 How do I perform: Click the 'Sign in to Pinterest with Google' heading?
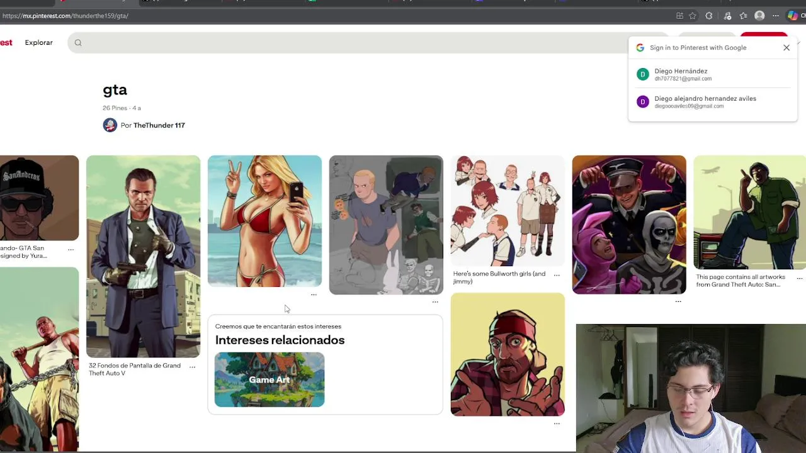698,48
